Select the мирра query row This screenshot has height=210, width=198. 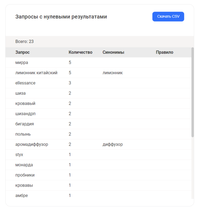[99, 62]
